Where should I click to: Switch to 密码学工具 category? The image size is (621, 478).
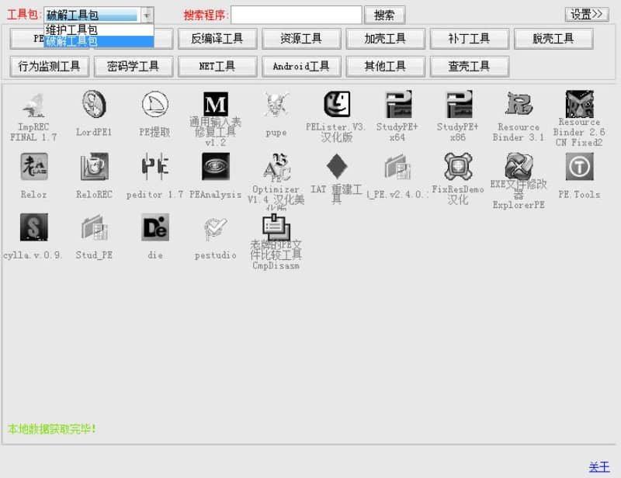133,67
